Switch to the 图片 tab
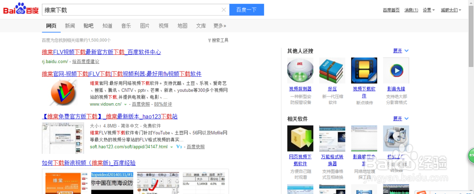 tap(145, 26)
